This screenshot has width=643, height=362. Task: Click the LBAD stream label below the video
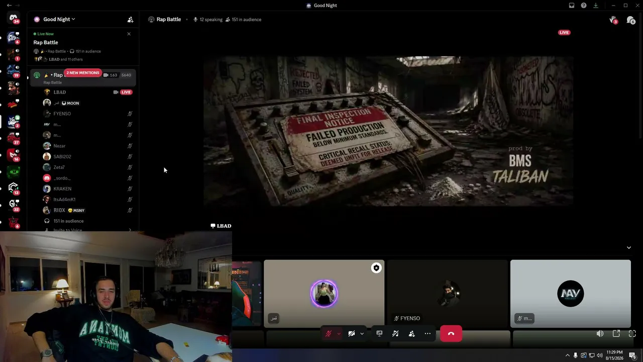coord(221,226)
